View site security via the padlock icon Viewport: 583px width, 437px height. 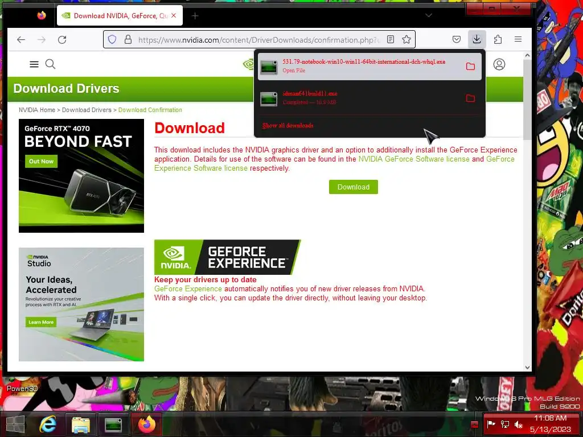(x=128, y=39)
